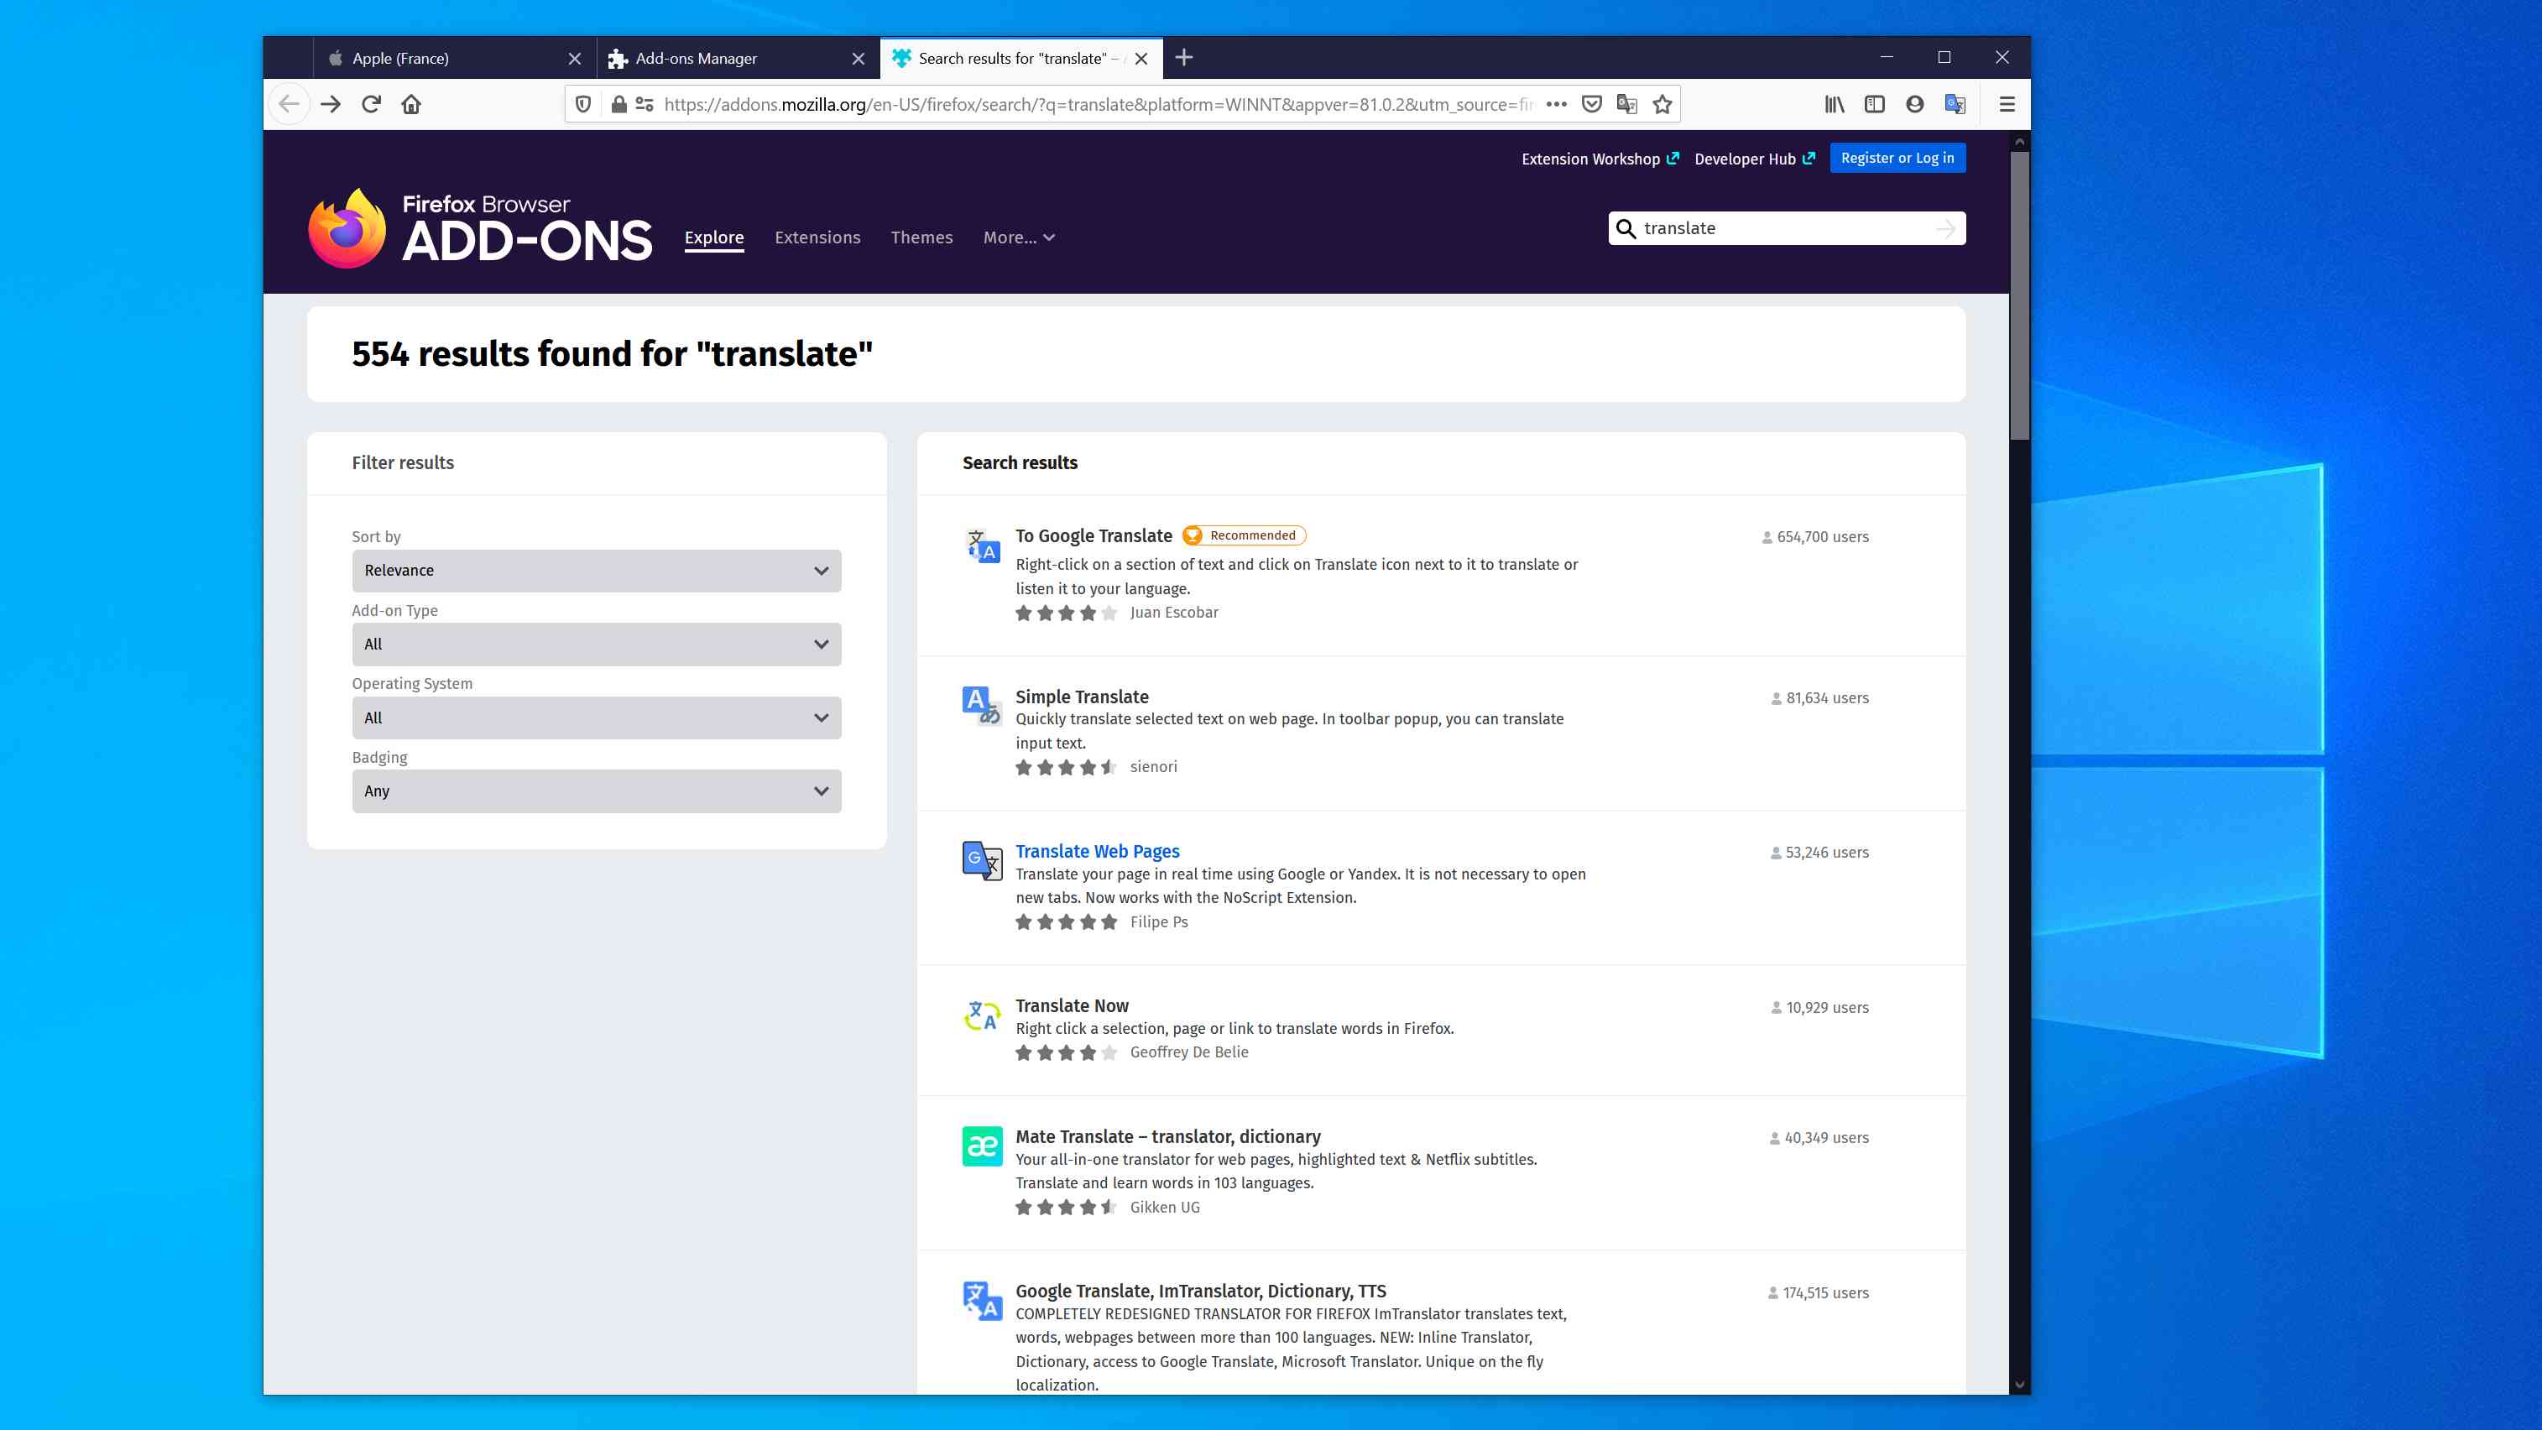The image size is (2542, 1430).
Task: Open the Sort by Relevance dropdown
Action: [x=596, y=571]
